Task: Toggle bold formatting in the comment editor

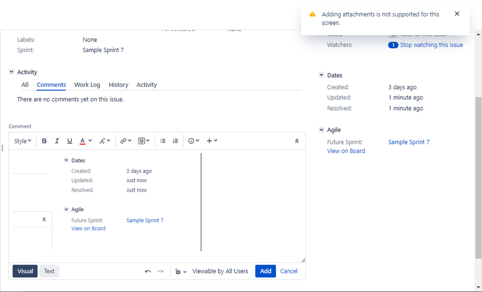Action: click(44, 140)
